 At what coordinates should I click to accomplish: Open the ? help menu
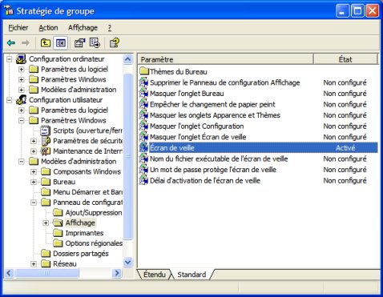click(x=110, y=27)
